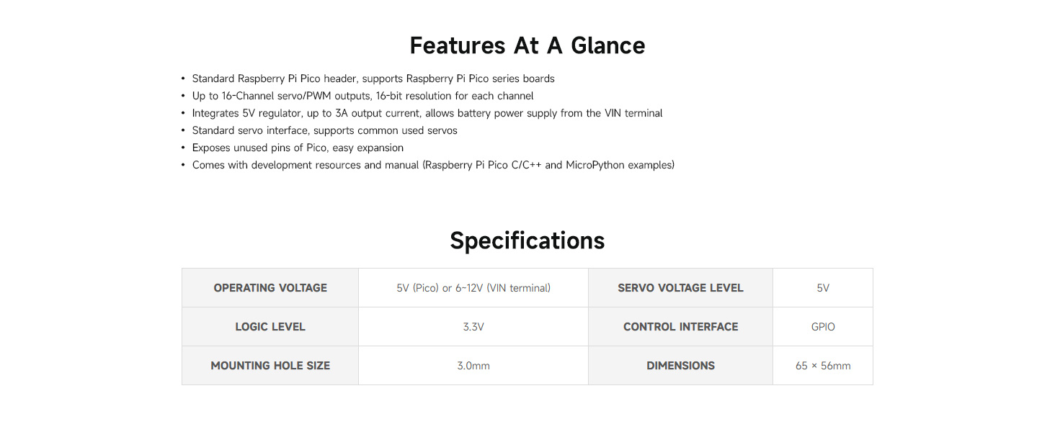
Task: Click the LOGIC LEVEL label cell
Action: coord(270,327)
